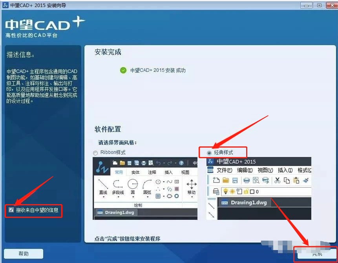Click the 视图(V) menu in classic preview

[265, 170]
